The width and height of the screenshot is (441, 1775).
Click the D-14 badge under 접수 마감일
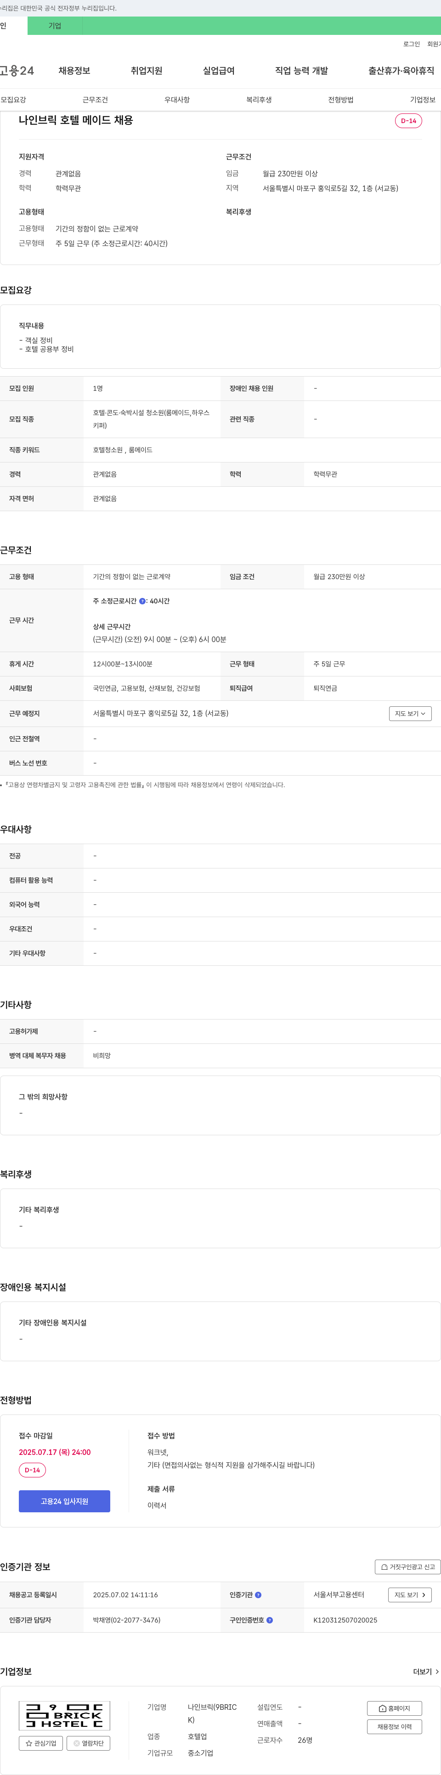point(32,1470)
